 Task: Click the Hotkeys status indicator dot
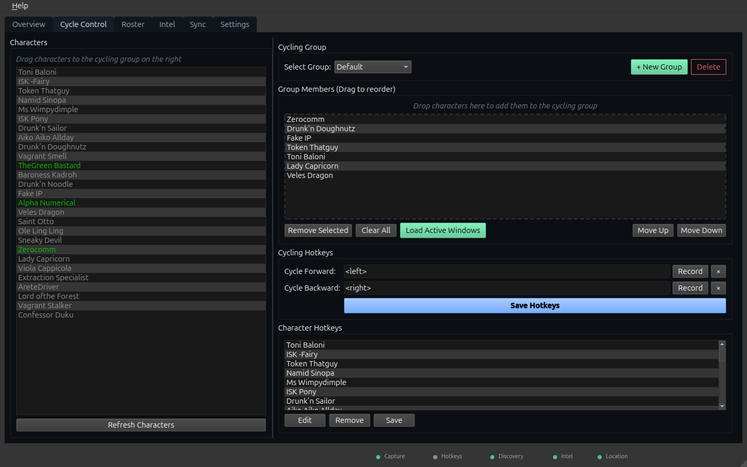click(x=435, y=457)
